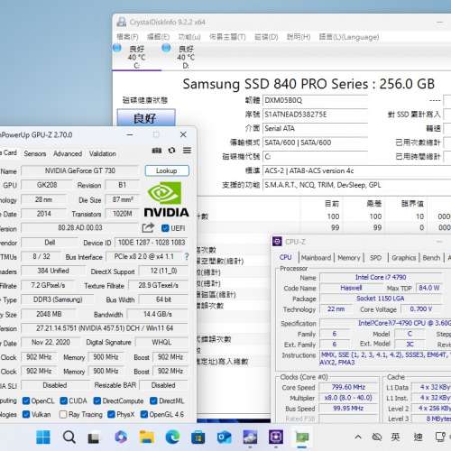The width and height of the screenshot is (451, 451).
Task: Switch to the Advanced tab in GPU-Z
Action: coord(68,153)
